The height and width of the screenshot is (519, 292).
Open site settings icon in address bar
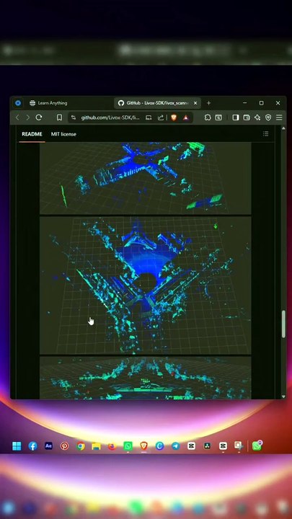pos(74,117)
